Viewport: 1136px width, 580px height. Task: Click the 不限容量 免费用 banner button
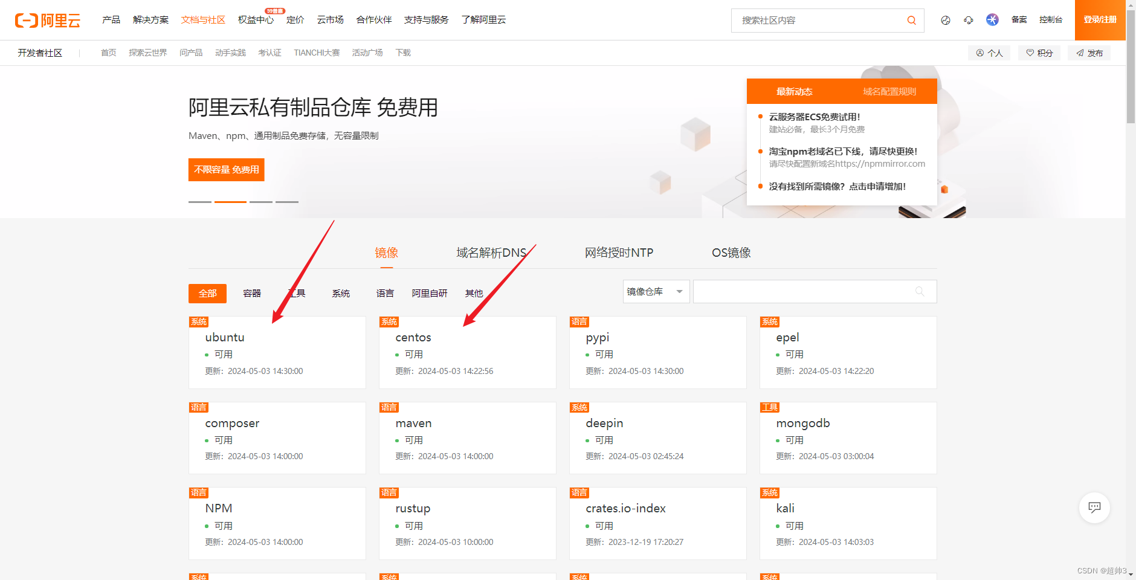click(x=226, y=170)
